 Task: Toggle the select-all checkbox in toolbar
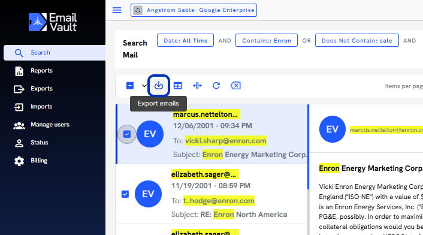[x=130, y=86]
